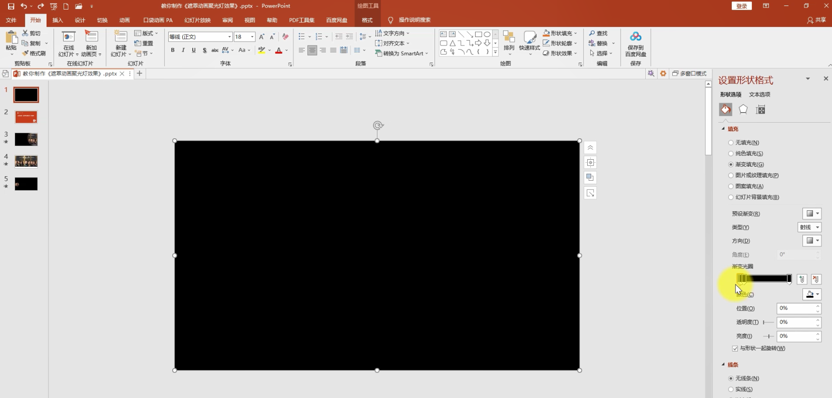832x398 pixels.
Task: Open the font name combo box 等线 (正文)
Action: (200, 37)
